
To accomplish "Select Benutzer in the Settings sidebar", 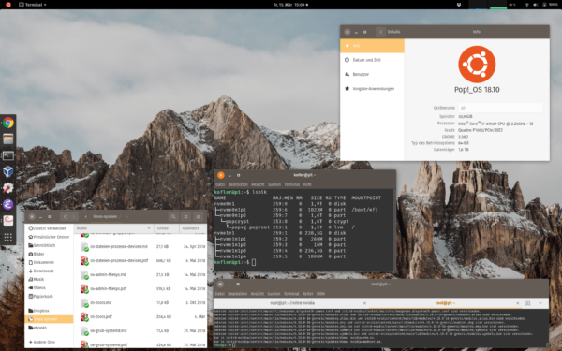I will 372,75.
